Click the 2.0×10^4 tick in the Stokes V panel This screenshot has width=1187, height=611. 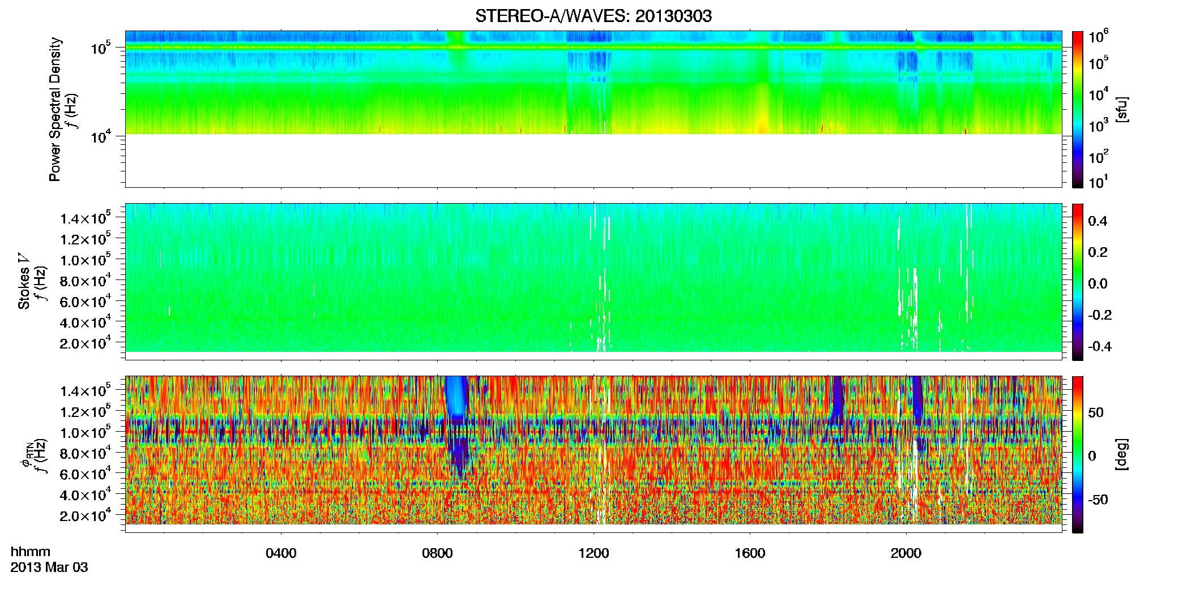[x=85, y=342]
